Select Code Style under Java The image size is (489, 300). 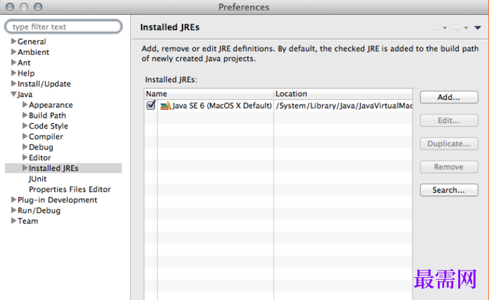click(48, 126)
